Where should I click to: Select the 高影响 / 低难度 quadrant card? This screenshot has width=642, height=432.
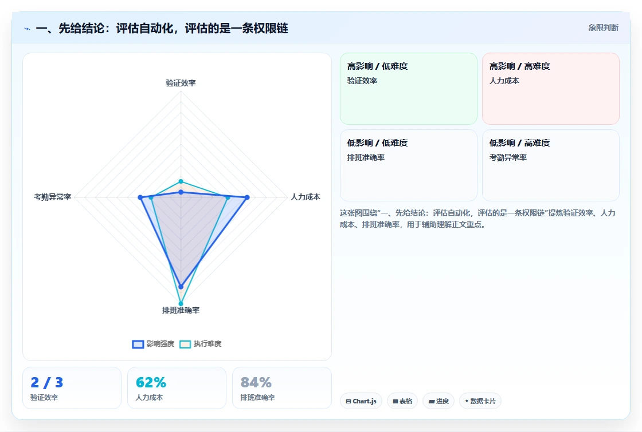tap(409, 89)
